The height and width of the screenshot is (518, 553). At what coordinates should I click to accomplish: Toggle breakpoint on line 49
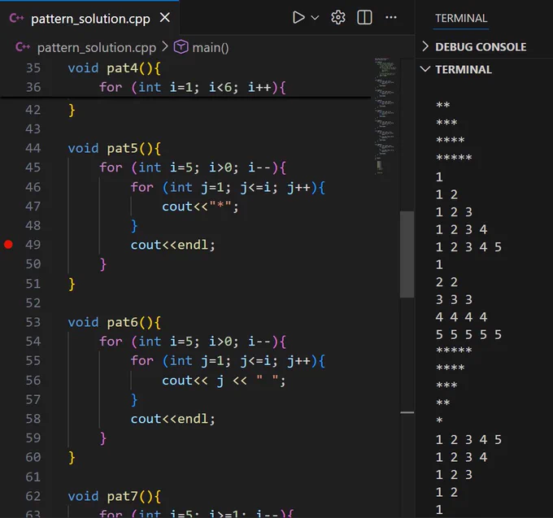(8, 245)
